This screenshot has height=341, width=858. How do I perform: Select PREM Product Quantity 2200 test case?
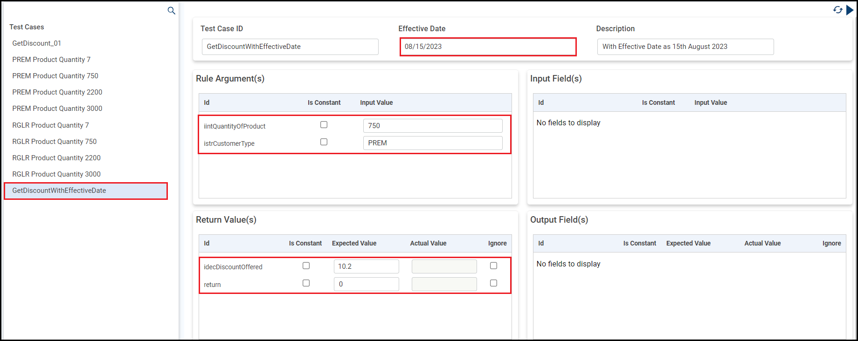[x=57, y=92]
